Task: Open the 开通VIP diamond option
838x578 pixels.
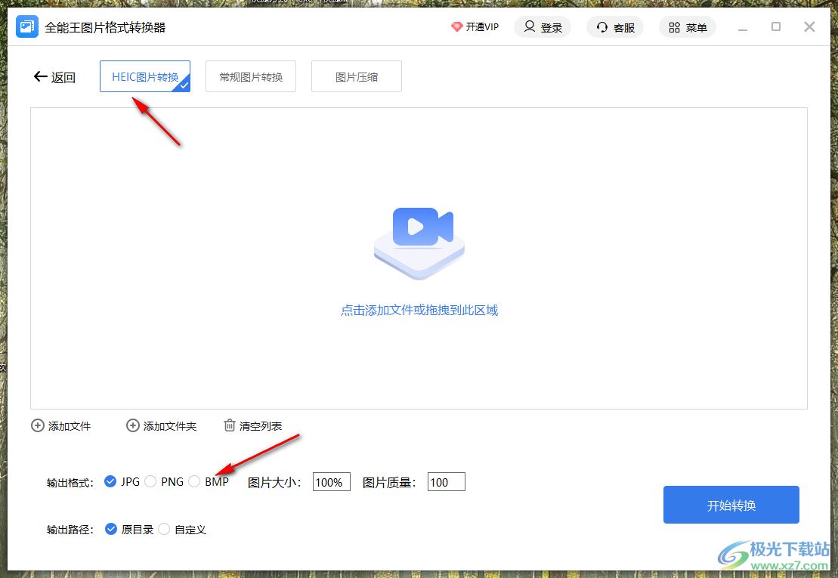Action: pyautogui.click(x=475, y=27)
